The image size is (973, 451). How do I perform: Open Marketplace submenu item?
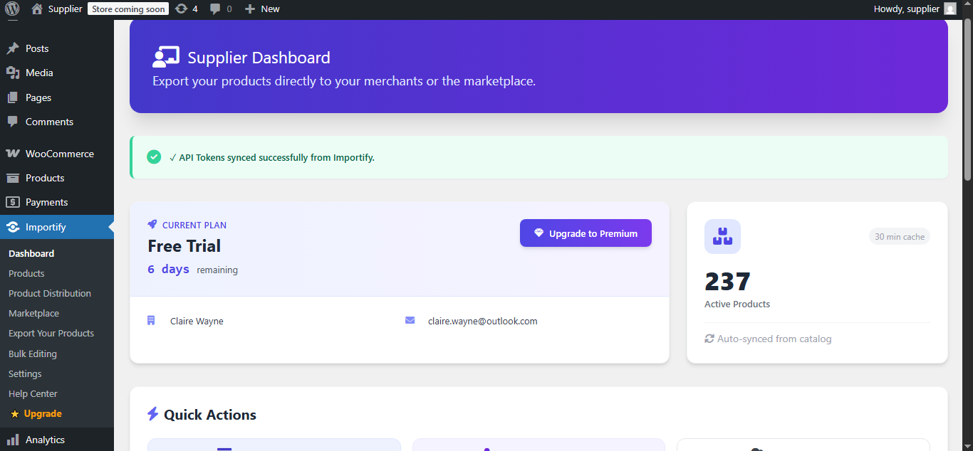(x=33, y=313)
